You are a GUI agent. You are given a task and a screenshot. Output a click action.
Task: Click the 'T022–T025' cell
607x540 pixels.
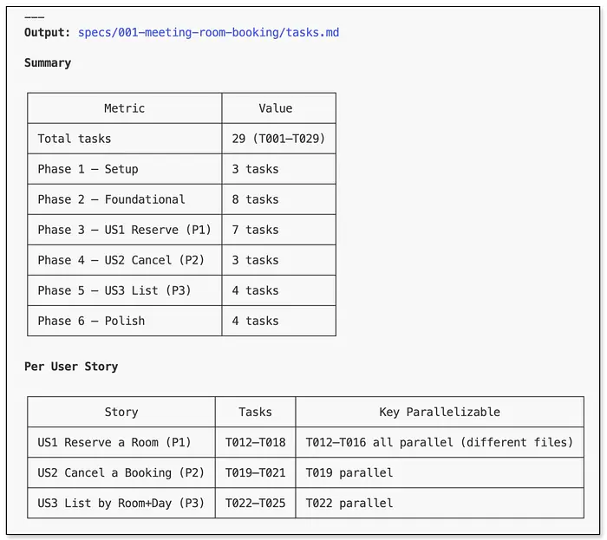tap(255, 503)
